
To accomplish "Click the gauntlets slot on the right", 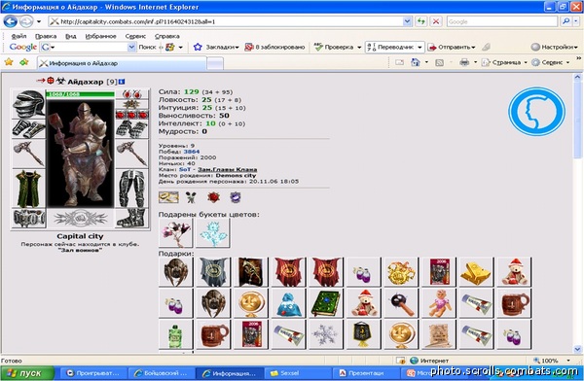I will coord(131,128).
